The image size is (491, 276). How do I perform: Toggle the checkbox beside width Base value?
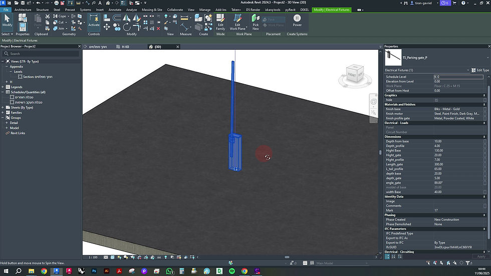[484, 192]
